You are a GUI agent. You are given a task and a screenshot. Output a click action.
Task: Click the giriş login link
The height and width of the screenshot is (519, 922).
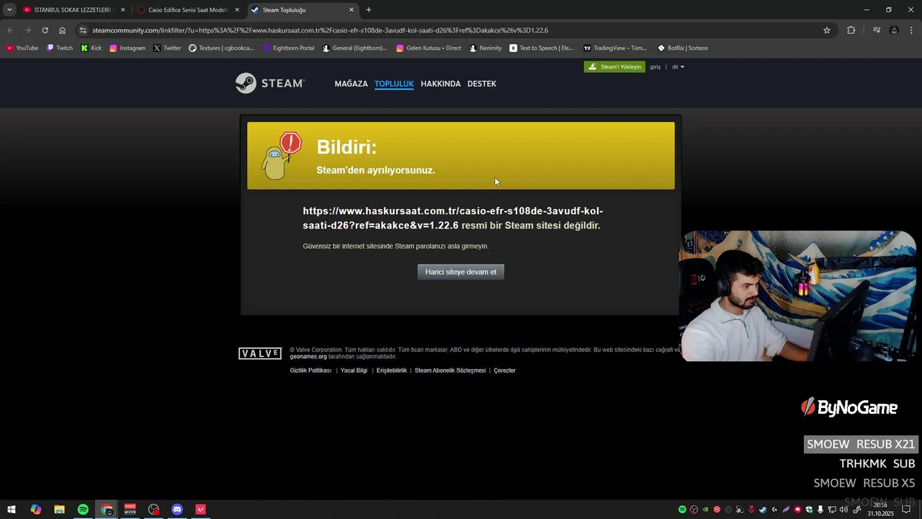click(x=655, y=67)
